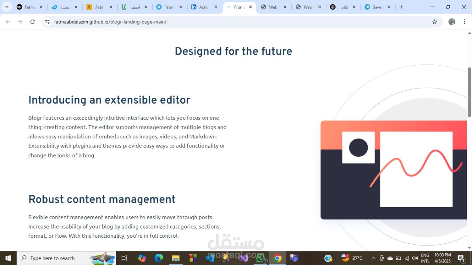Open Microsoft Store from the taskbar

point(193,258)
